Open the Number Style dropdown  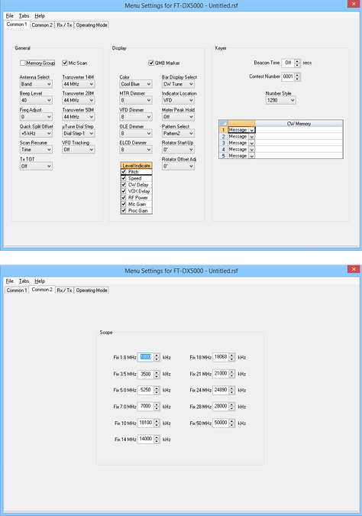coord(280,100)
